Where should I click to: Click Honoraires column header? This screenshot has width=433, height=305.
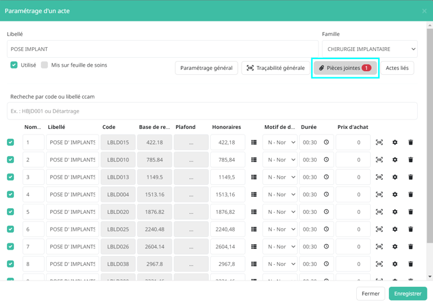pyautogui.click(x=227, y=127)
